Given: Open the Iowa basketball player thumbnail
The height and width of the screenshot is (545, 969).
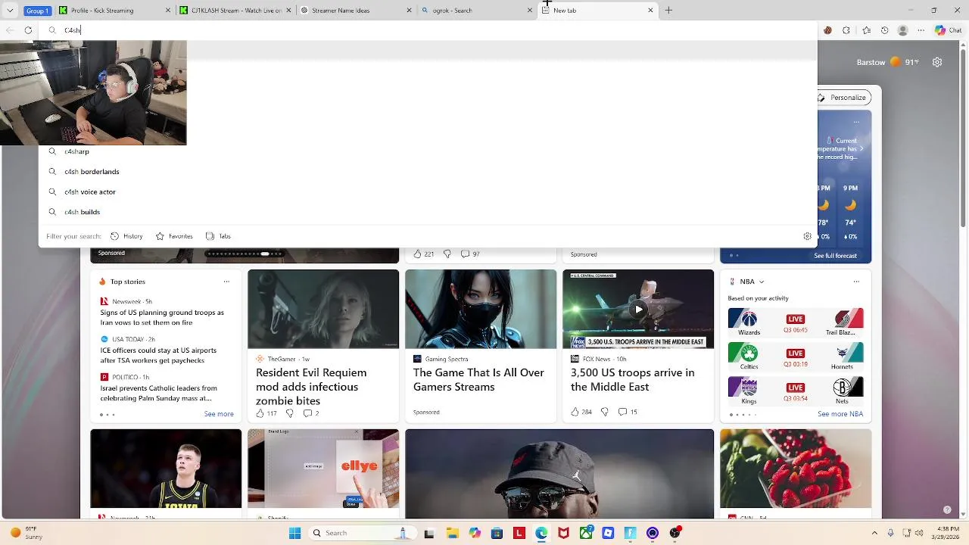Looking at the screenshot, I should [166, 469].
